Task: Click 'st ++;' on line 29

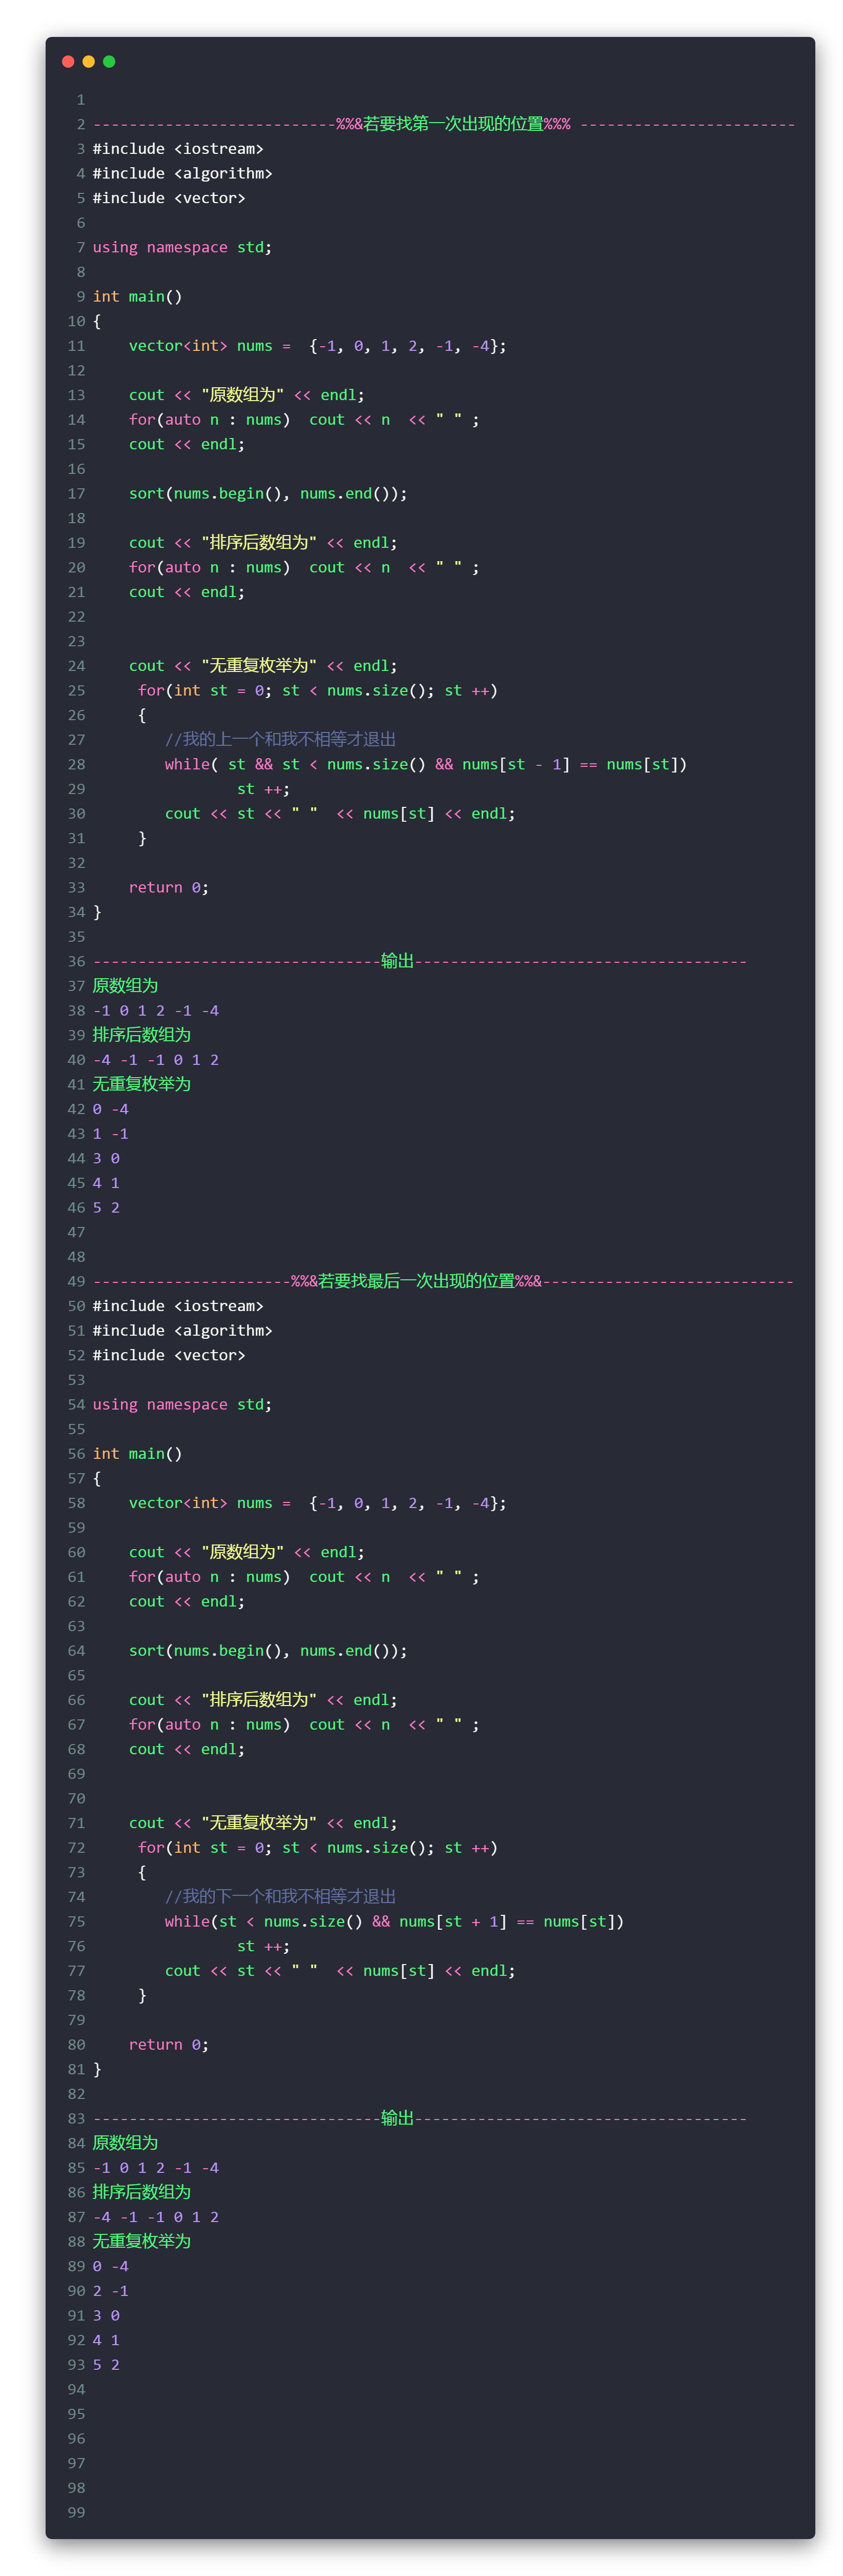Action: tap(264, 789)
